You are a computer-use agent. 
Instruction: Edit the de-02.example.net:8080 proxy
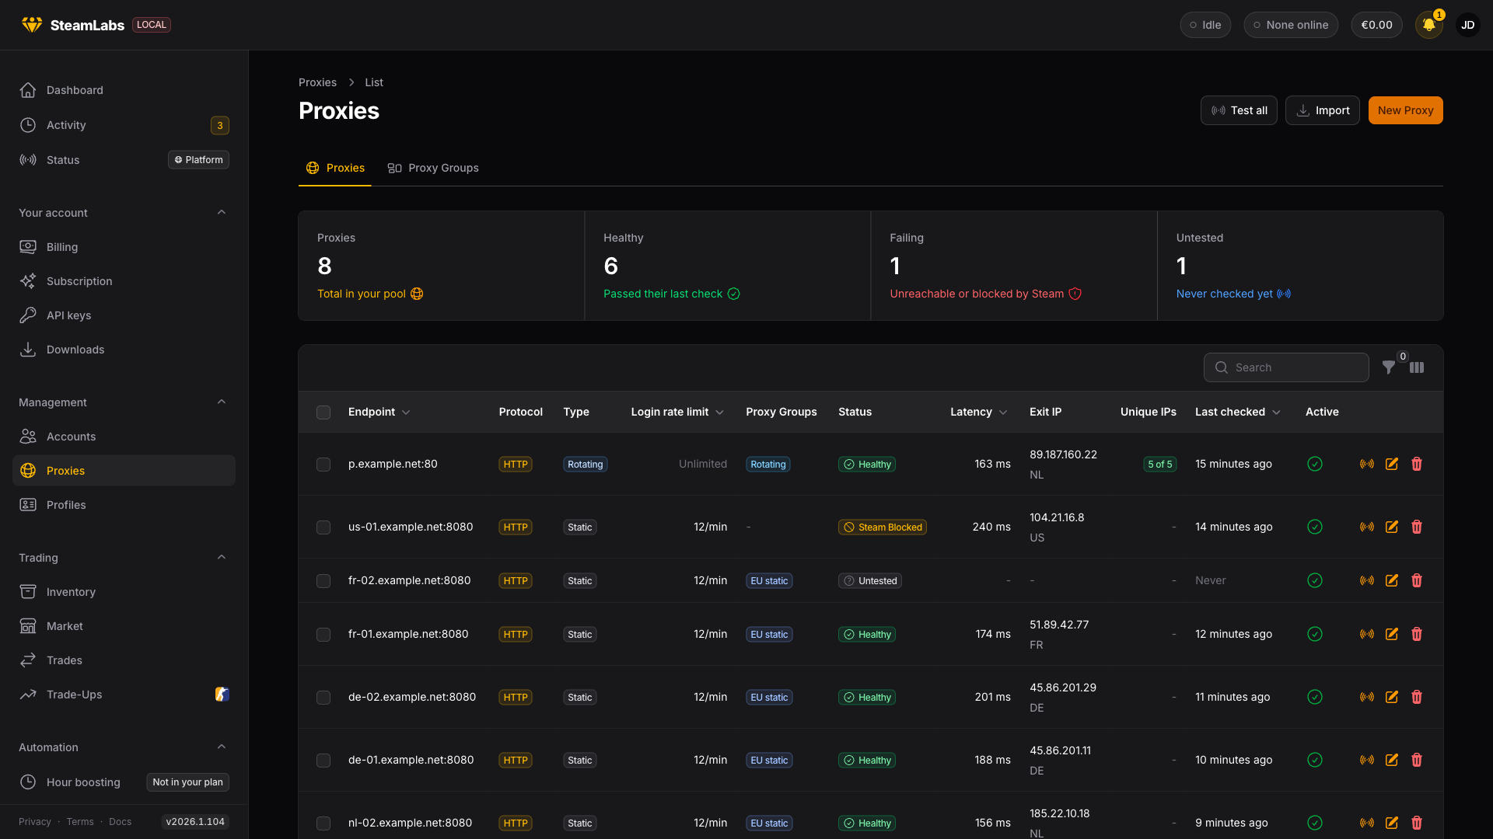1392,697
